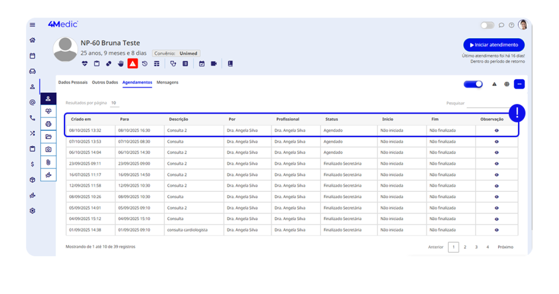View observation eye icon for 07/10/2025 appointment
Screen dimensions: 559x294
point(496,142)
